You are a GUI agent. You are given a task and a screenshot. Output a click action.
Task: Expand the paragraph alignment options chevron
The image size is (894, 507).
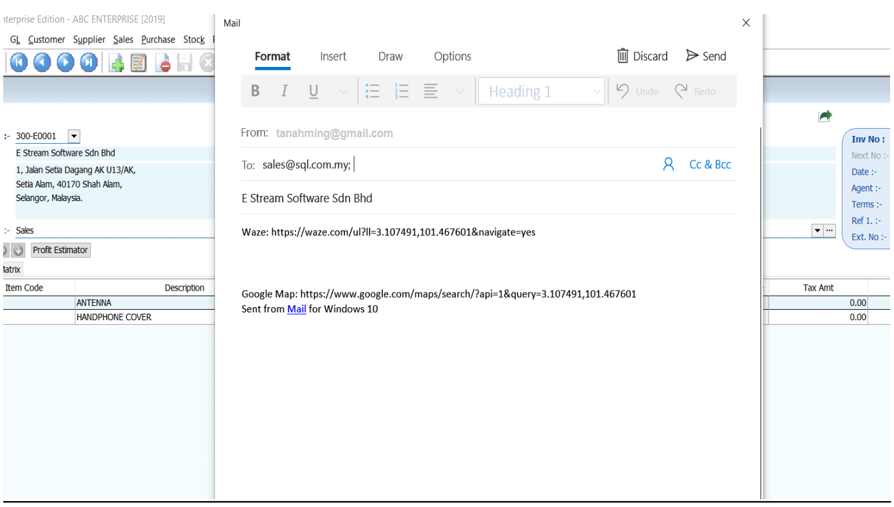(460, 91)
